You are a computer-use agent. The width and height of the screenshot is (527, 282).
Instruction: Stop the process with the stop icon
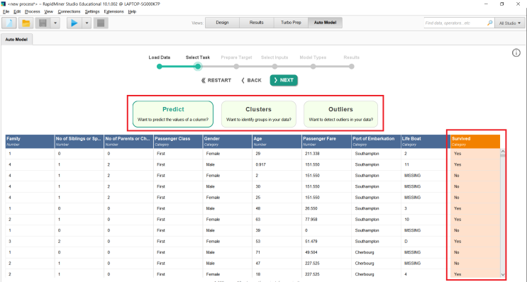point(101,23)
